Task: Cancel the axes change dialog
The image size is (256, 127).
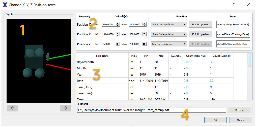Action: [x=241, y=120]
